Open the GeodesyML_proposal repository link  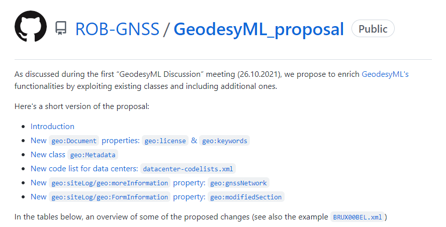(258, 29)
